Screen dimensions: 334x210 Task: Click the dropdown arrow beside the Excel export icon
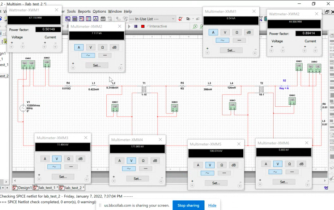click(193, 19)
